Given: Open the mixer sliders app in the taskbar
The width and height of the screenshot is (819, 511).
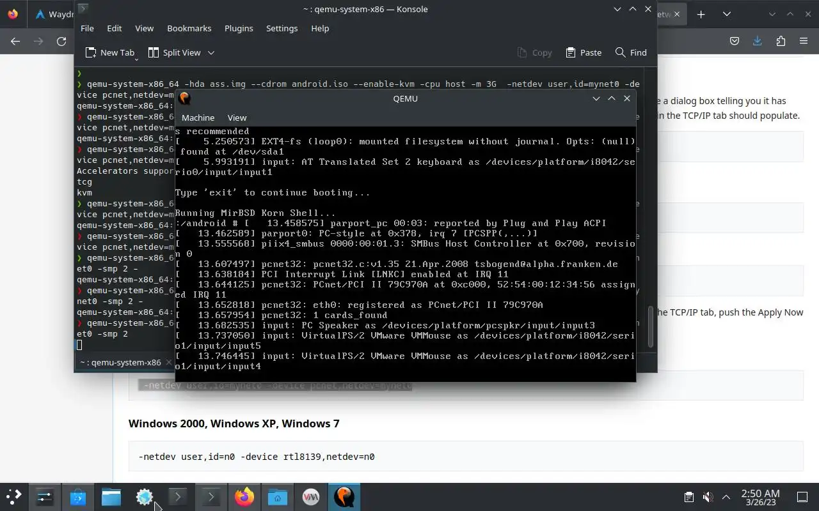Looking at the screenshot, I should pyautogui.click(x=45, y=496).
